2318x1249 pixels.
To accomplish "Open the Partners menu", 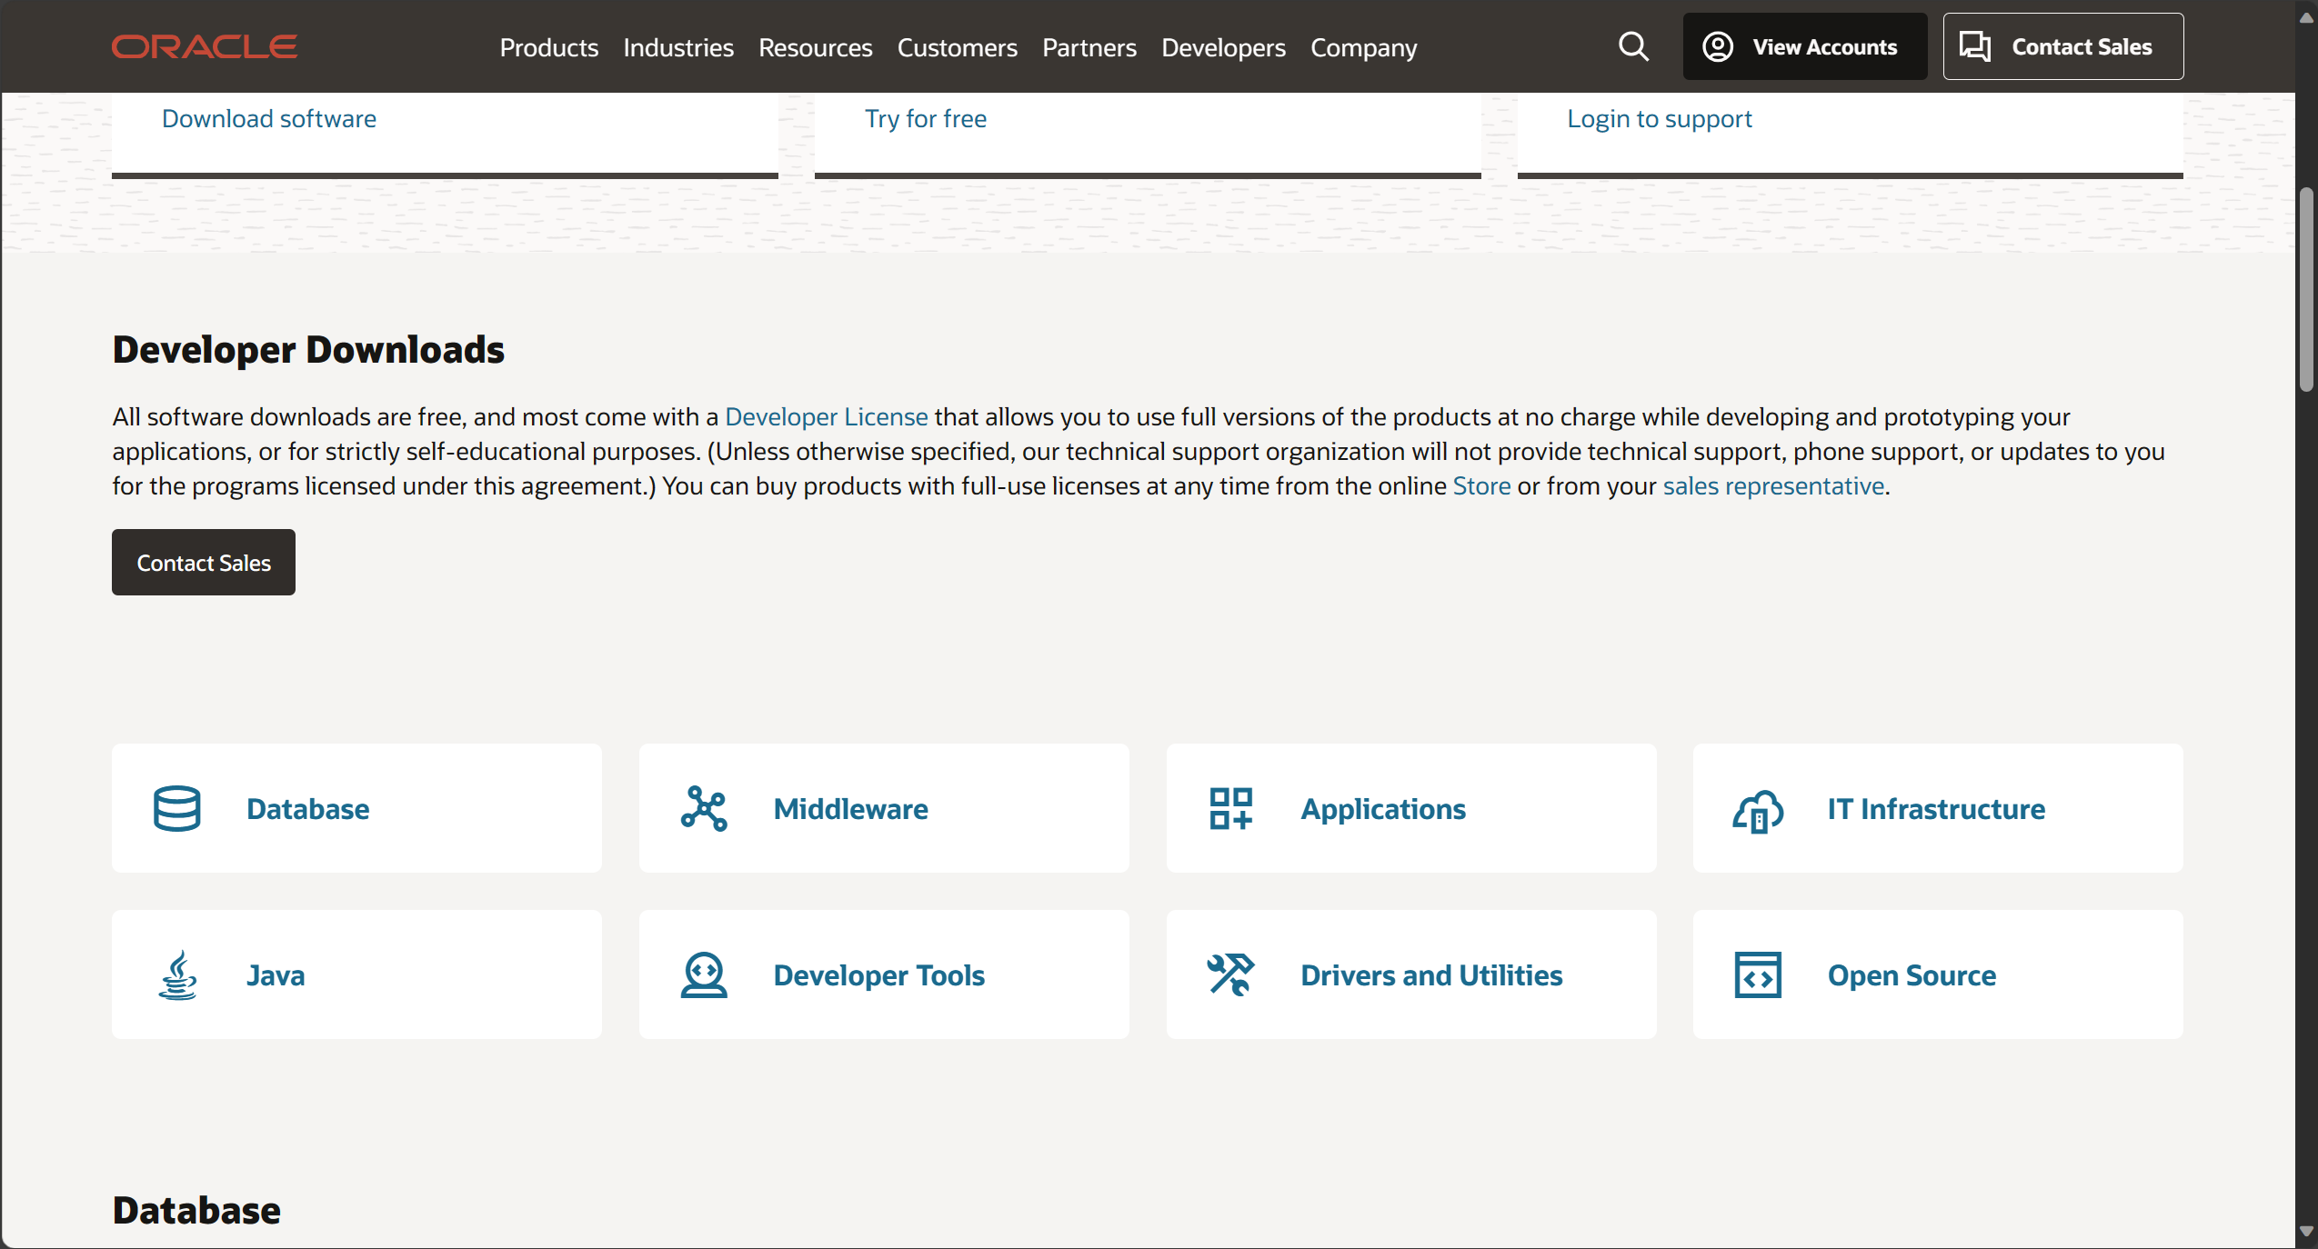I will pos(1089,47).
